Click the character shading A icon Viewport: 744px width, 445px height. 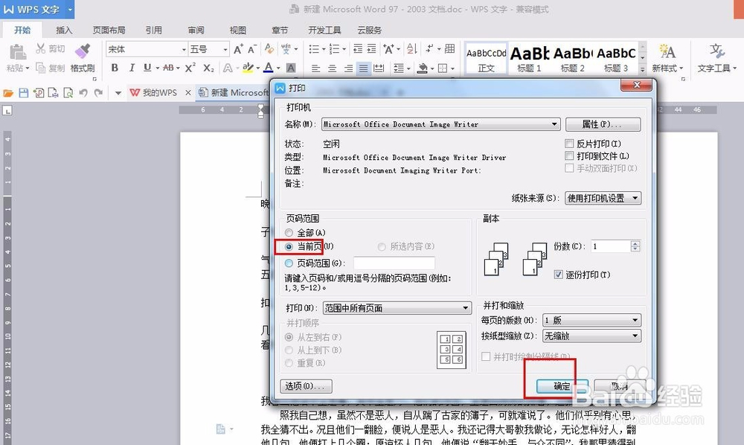tap(291, 68)
